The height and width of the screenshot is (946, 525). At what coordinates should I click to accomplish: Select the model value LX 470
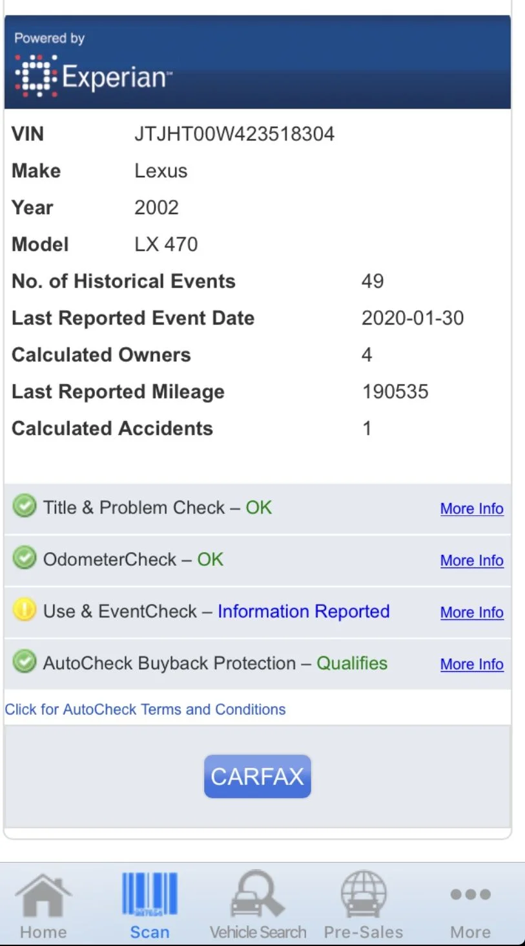coord(166,244)
